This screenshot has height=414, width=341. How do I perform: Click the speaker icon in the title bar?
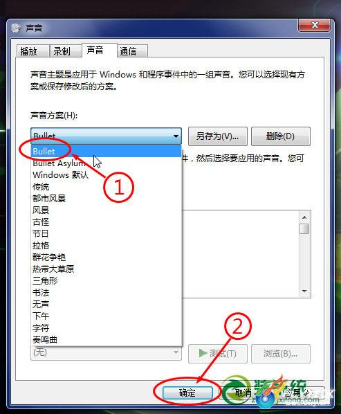coord(16,28)
